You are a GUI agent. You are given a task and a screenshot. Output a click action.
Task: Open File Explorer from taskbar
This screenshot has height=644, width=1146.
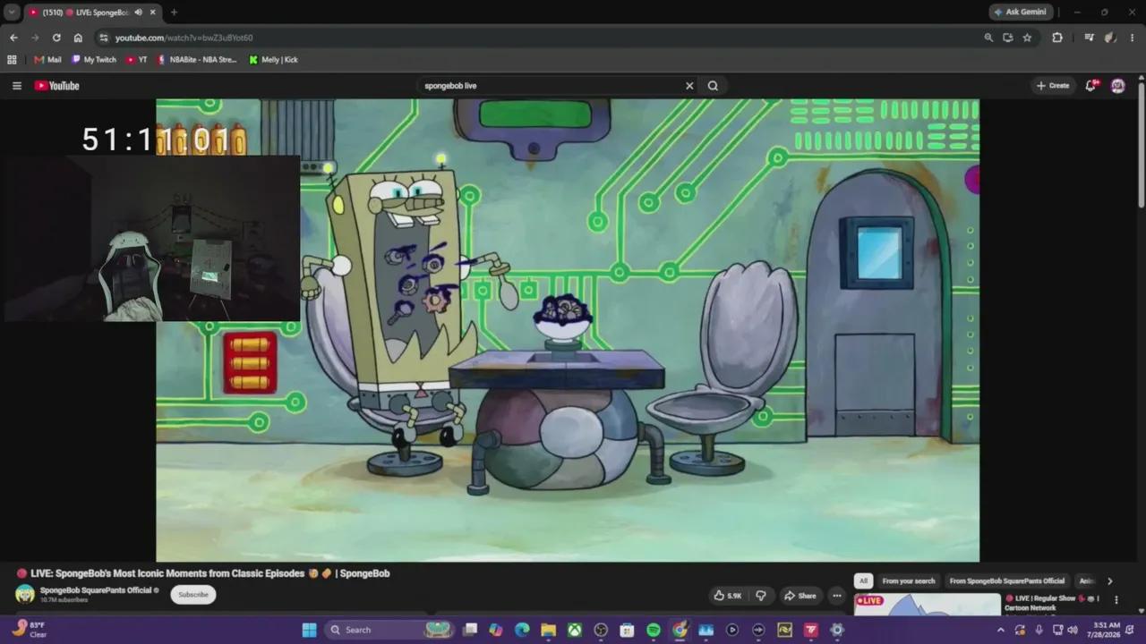(x=548, y=630)
